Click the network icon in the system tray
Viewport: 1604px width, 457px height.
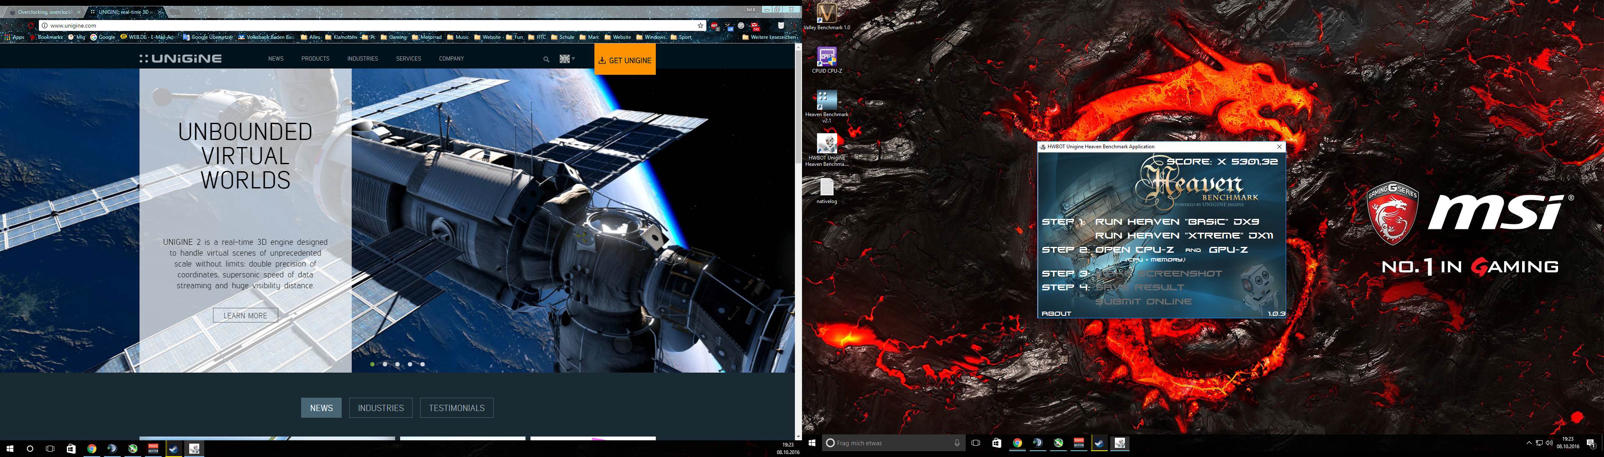click(1539, 443)
